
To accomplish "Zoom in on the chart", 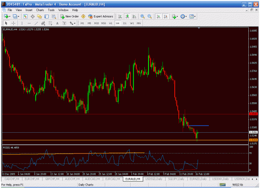I will click(142, 16).
